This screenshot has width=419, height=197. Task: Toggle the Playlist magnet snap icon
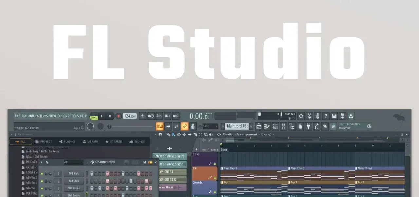click(160, 134)
